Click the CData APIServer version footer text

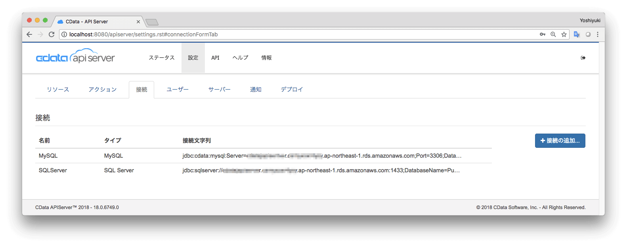(77, 207)
